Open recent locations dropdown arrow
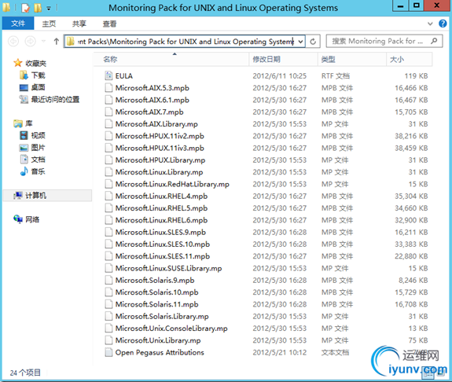 tap(43, 42)
